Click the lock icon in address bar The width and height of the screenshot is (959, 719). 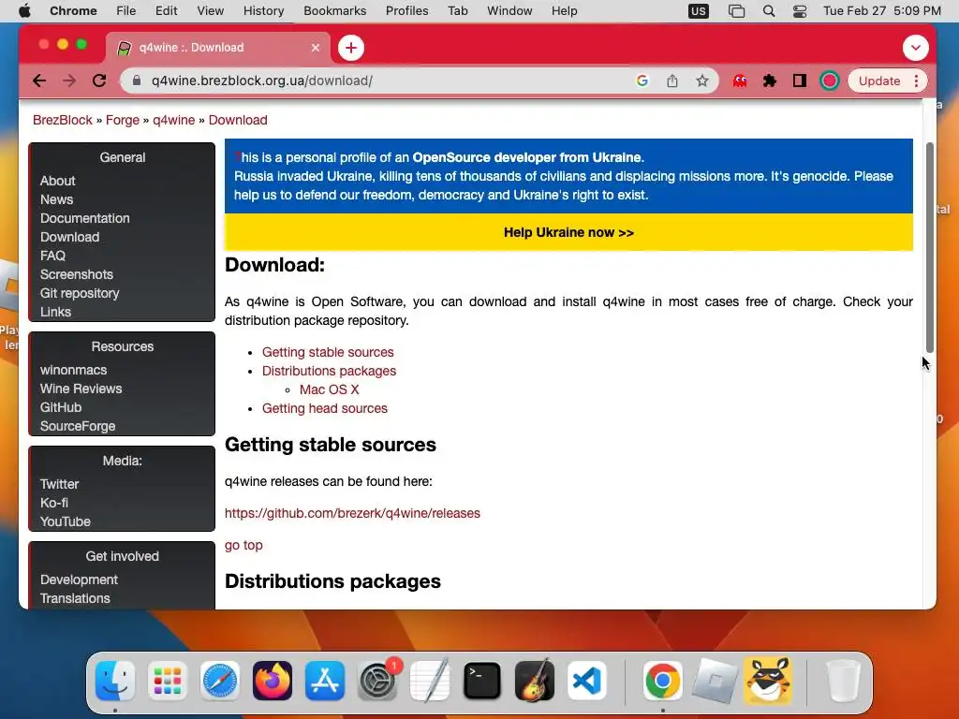point(137,81)
